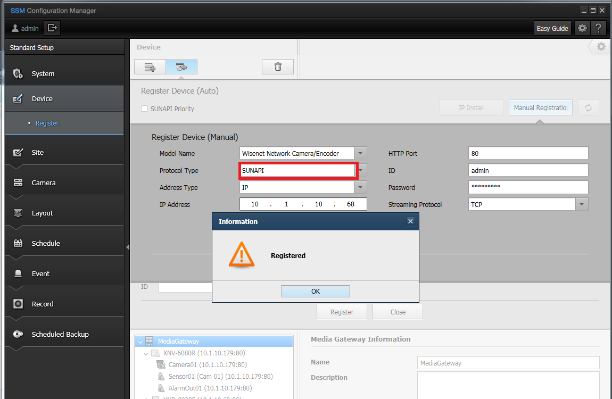Click the Camera01 camera icon in tree
Screen dimensions: 612x399
click(x=161, y=364)
